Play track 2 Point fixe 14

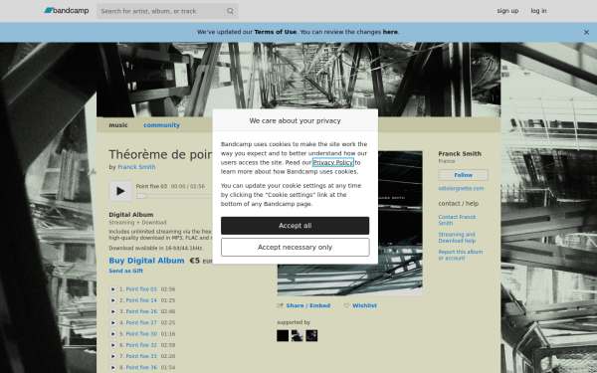(x=112, y=300)
